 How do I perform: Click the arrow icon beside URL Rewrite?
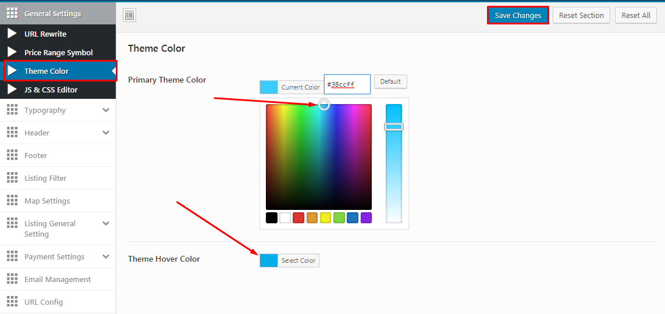click(x=12, y=34)
